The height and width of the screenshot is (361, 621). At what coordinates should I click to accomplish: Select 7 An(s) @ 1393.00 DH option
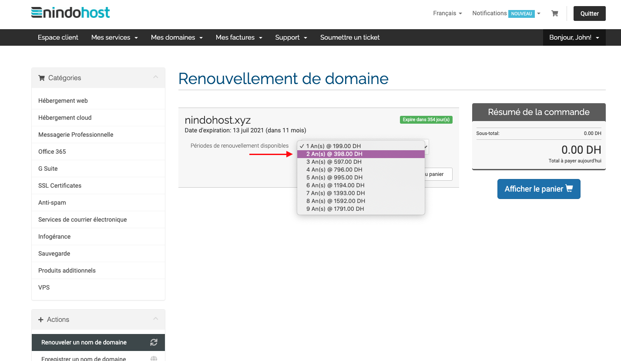click(361, 193)
